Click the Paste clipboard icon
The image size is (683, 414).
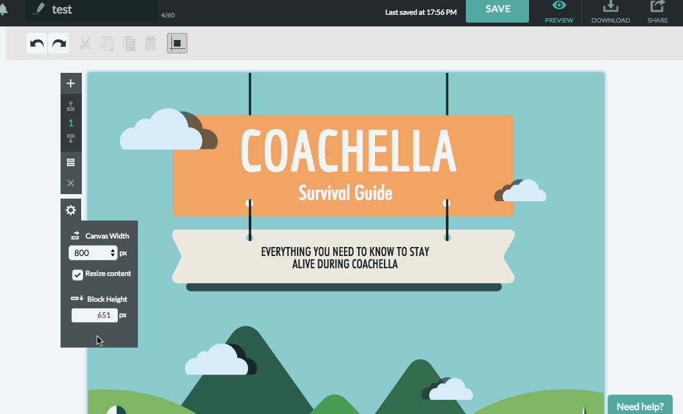129,44
